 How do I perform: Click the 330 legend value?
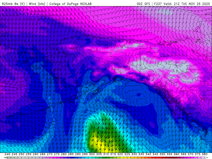[x=134, y=154]
